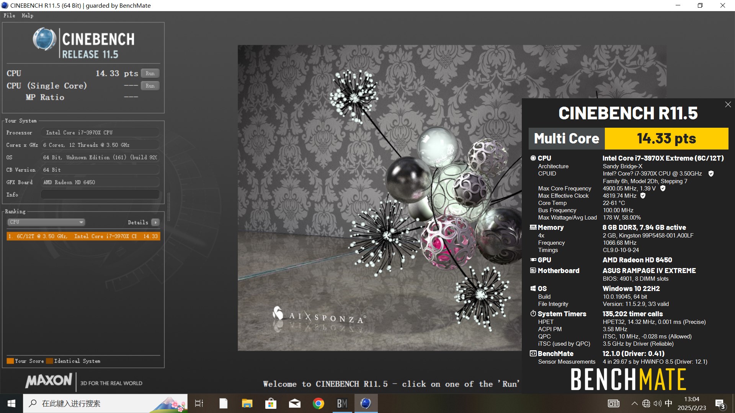Click the Intel Core i7-3970X Extreme CPU heading
735x413 pixels.
click(663, 158)
